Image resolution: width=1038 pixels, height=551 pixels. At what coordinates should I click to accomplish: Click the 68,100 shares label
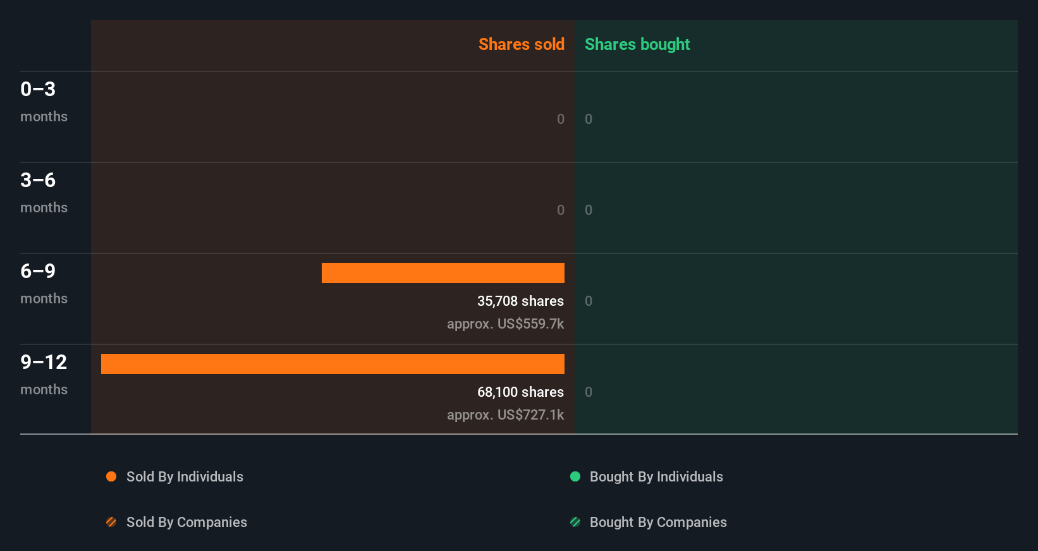click(x=520, y=392)
